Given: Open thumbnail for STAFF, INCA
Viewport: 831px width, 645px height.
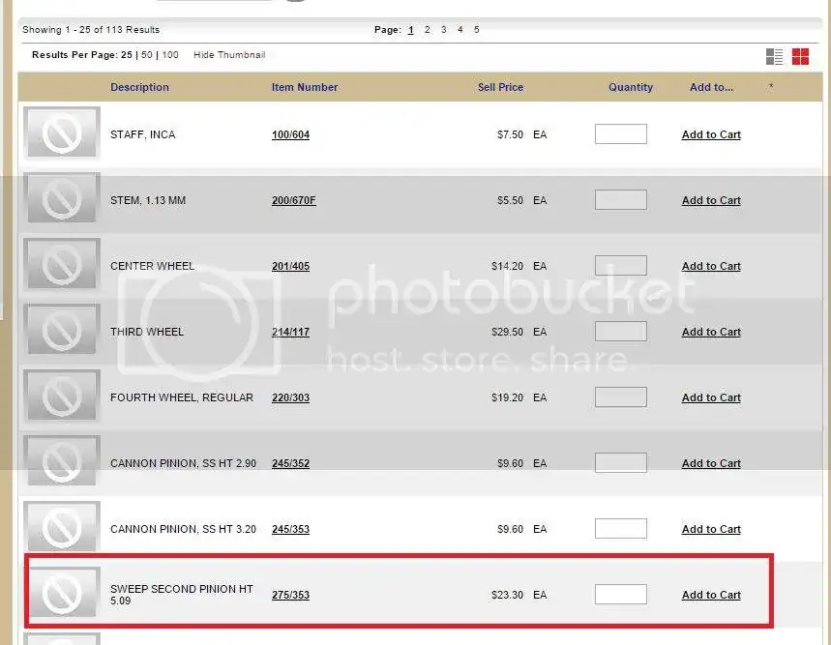Looking at the screenshot, I should pos(62,132).
